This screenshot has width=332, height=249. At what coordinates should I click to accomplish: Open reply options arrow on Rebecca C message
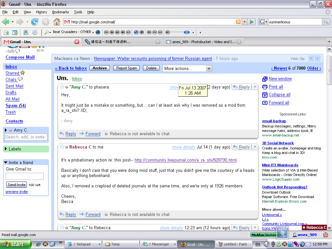click(x=255, y=147)
